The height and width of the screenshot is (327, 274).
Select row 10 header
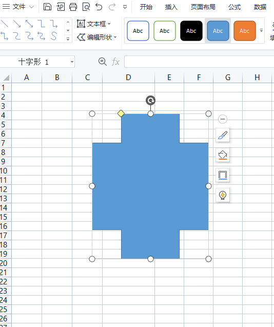point(6,171)
